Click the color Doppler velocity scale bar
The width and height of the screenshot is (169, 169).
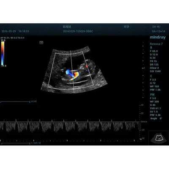(3, 53)
